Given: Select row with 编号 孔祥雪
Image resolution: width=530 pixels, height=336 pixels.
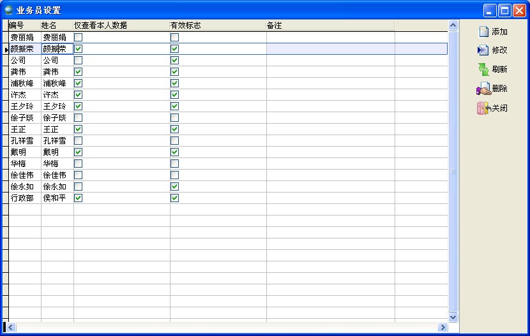Looking at the screenshot, I should coord(24,141).
